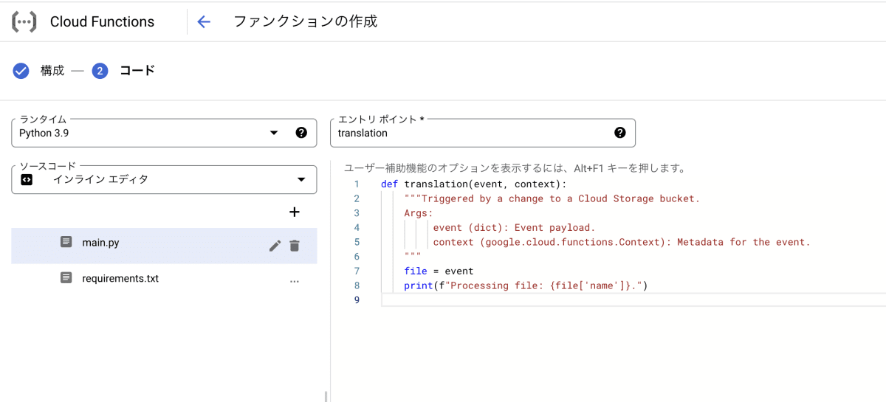Open help for the runtime field

[x=301, y=133]
